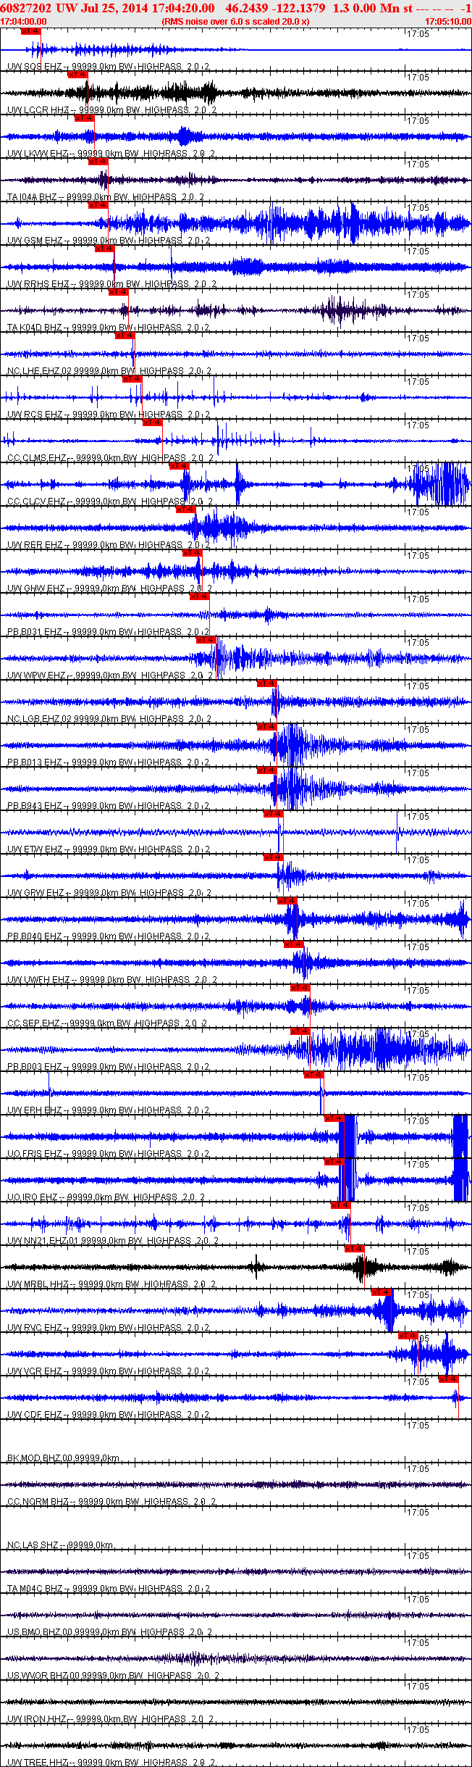This screenshot has width=472, height=1767.
Task: Click the red pick marker on UW CDF trace
Action: (x=448, y=1379)
